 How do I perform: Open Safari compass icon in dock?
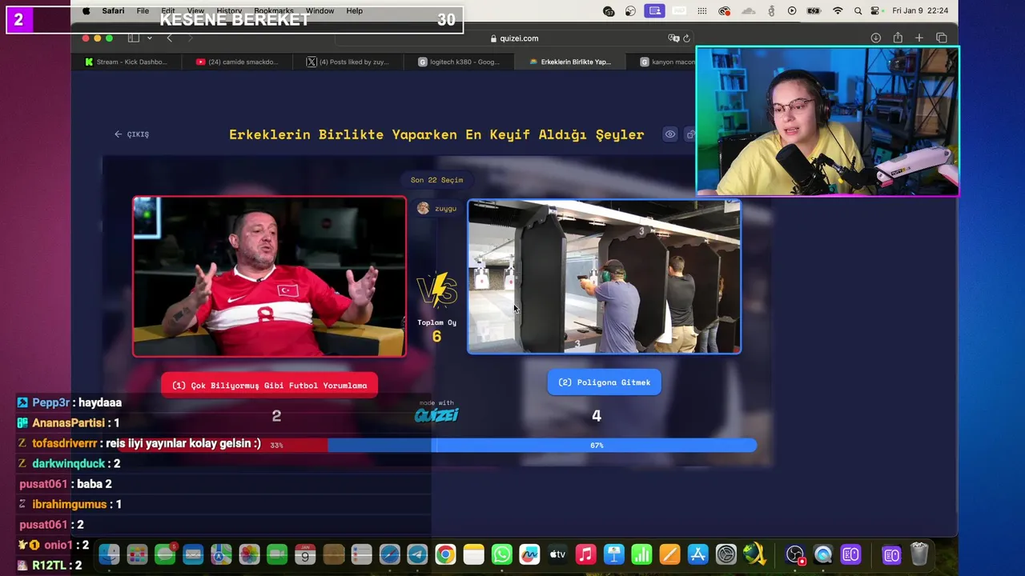point(389,554)
